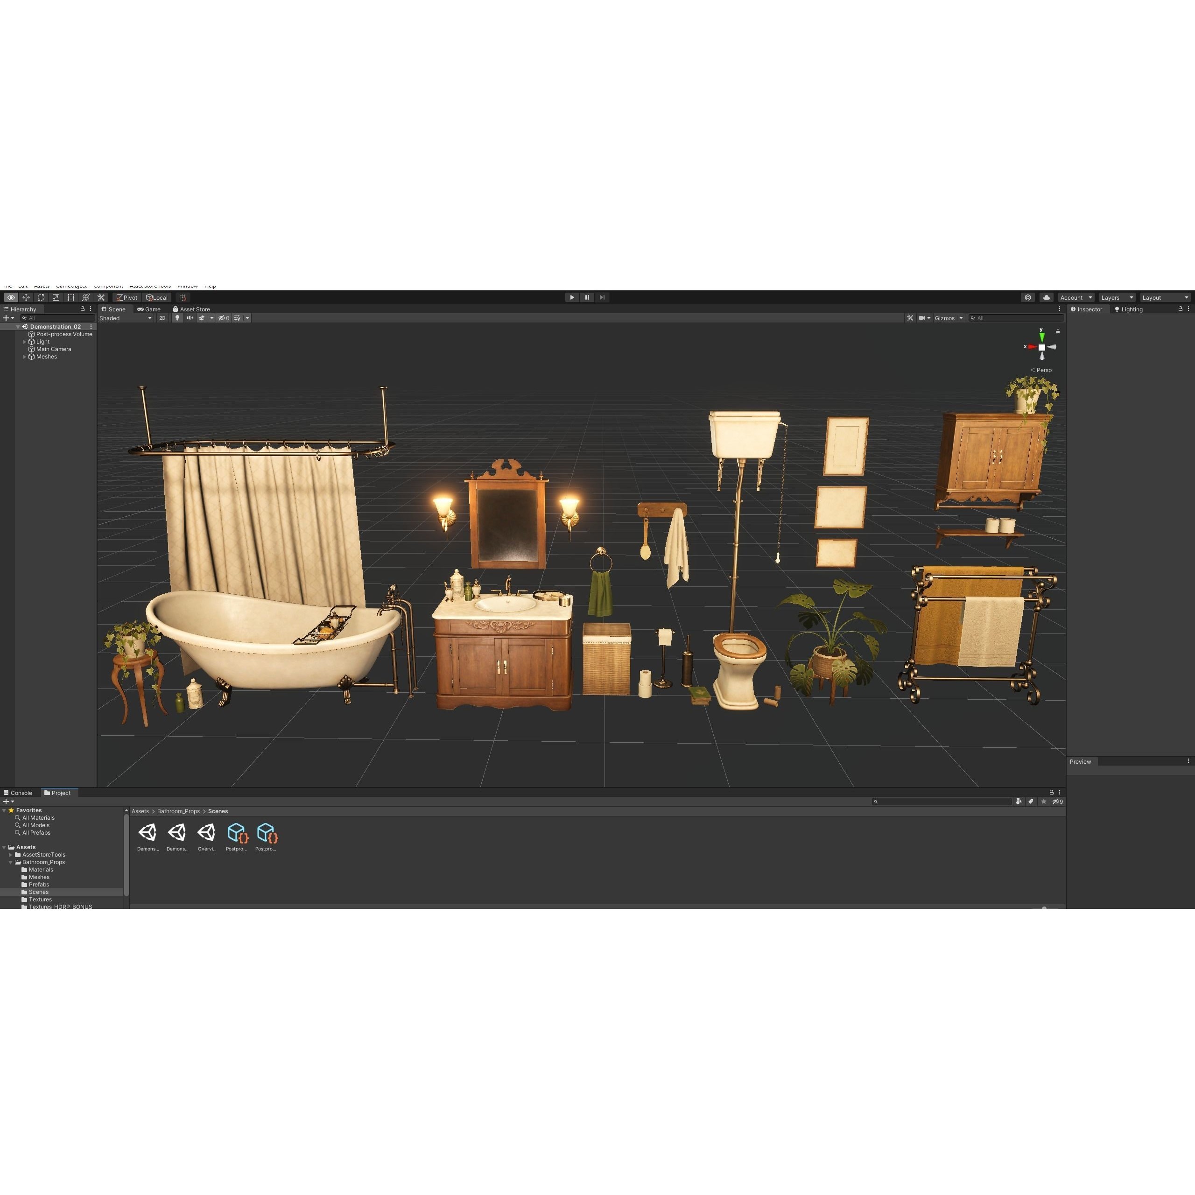Open Scene view component tools icon

pyautogui.click(x=910, y=318)
